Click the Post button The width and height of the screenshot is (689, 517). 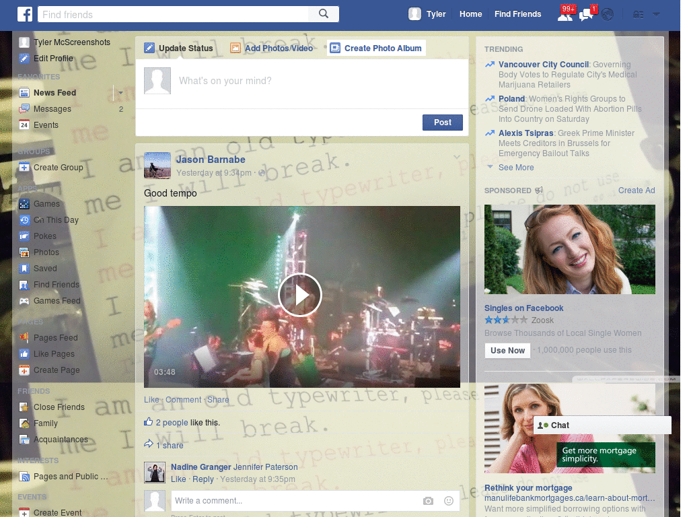pos(443,123)
